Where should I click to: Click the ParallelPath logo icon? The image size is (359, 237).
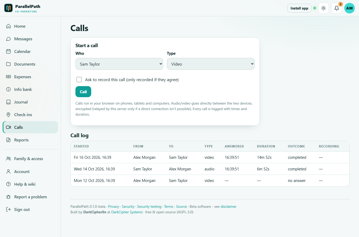point(8,8)
